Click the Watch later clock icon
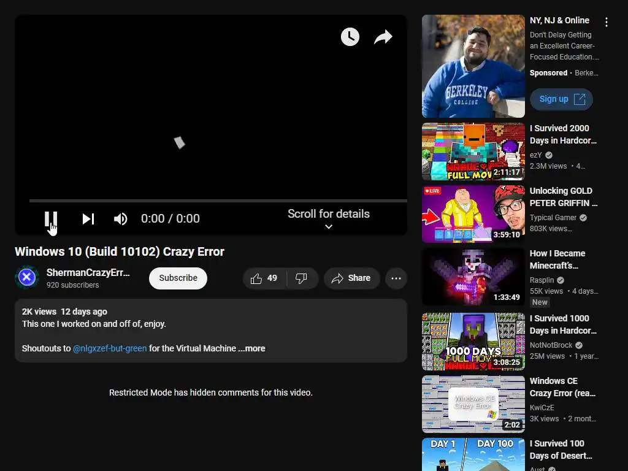The image size is (628, 471). [x=350, y=37]
